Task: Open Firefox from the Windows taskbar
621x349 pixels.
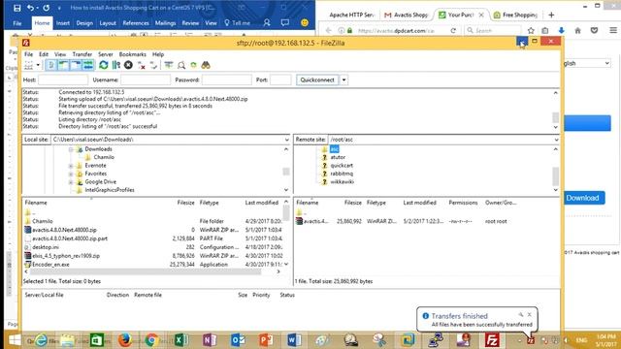Action: 125,340
